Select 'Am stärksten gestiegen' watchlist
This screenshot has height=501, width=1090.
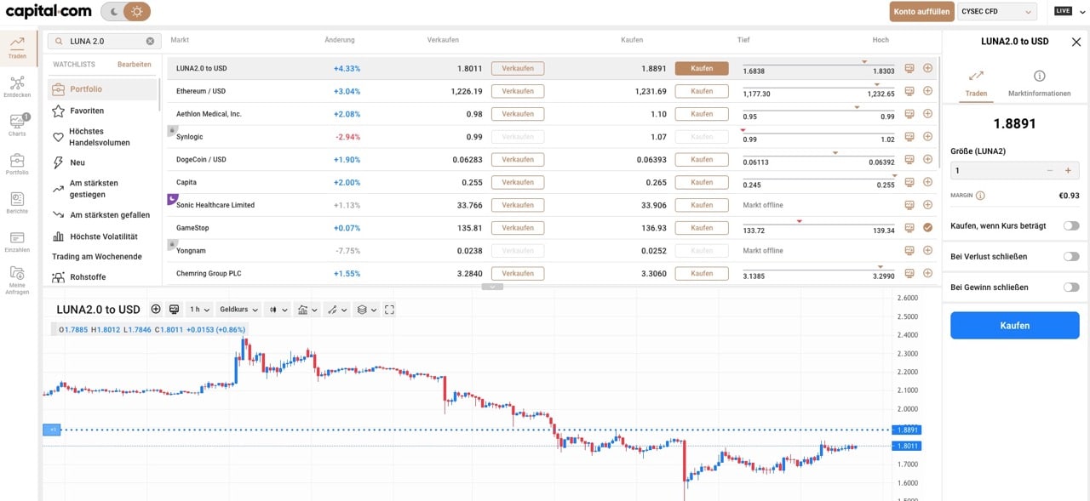(x=94, y=188)
